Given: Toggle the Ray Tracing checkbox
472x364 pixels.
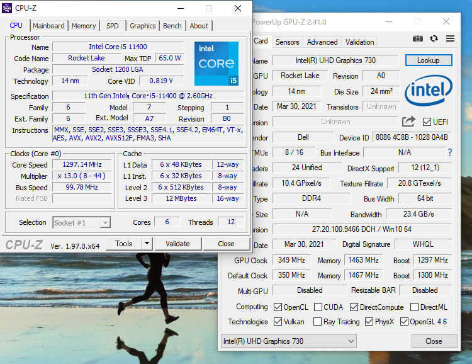Looking at the screenshot, I should [x=317, y=322].
